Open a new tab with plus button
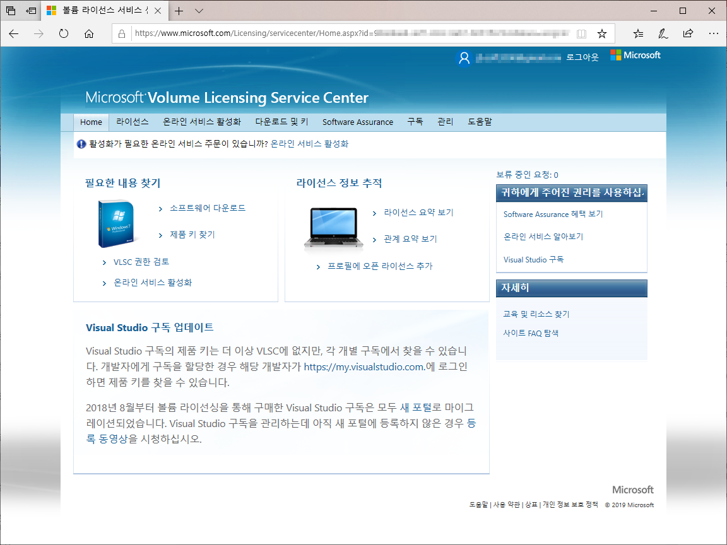The height and width of the screenshot is (545, 727). pos(179,11)
